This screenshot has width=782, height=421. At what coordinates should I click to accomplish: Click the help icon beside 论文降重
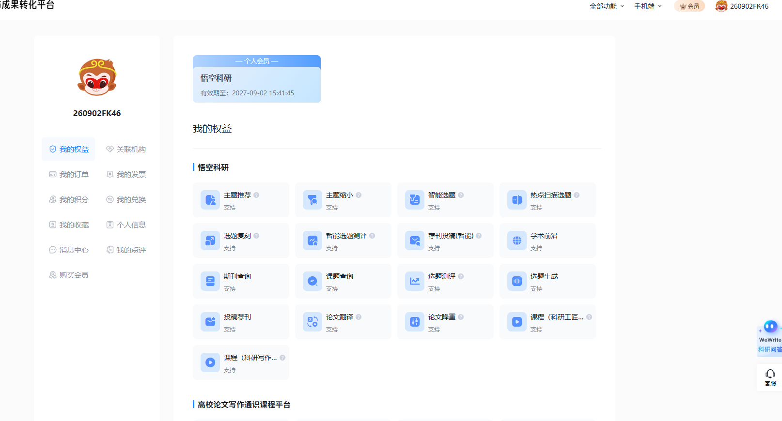point(461,317)
